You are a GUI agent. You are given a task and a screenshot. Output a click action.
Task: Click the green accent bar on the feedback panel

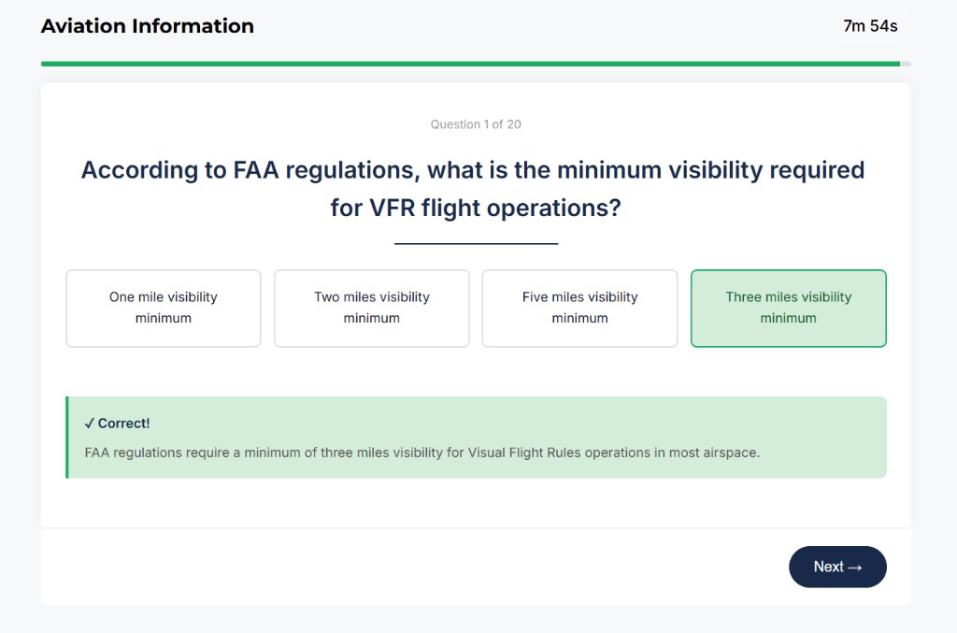tap(67, 437)
